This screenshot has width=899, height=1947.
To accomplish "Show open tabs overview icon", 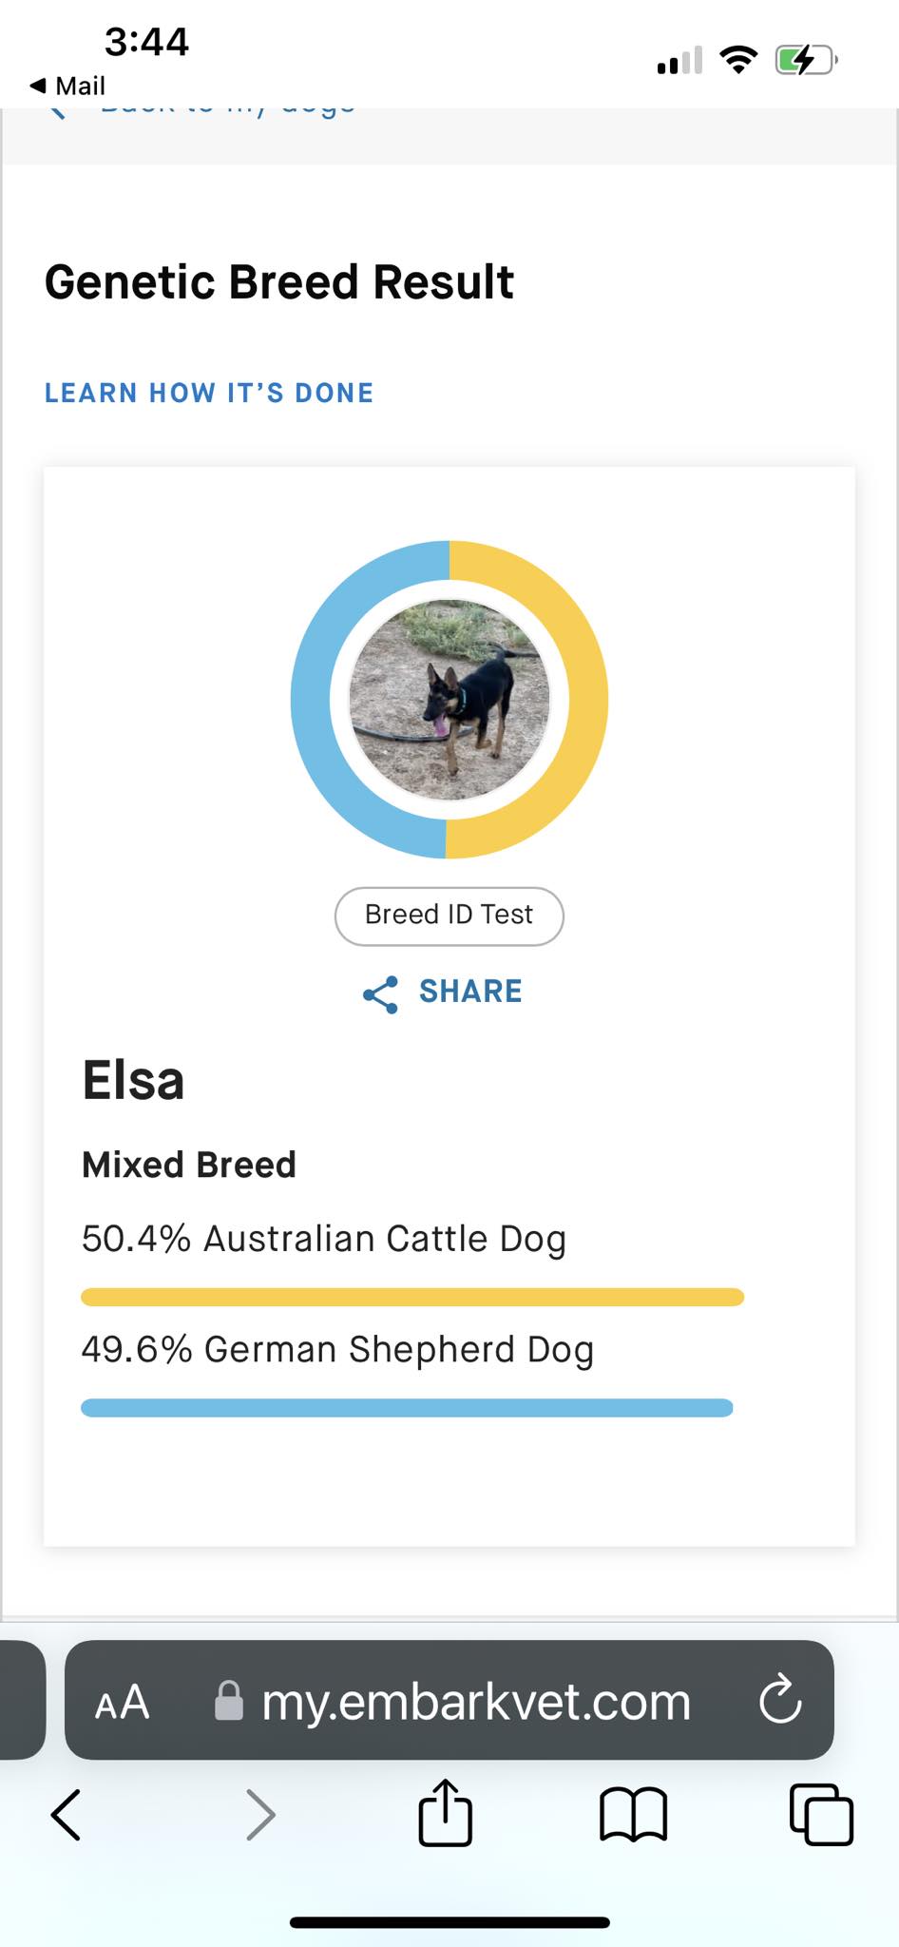I will click(x=821, y=1814).
